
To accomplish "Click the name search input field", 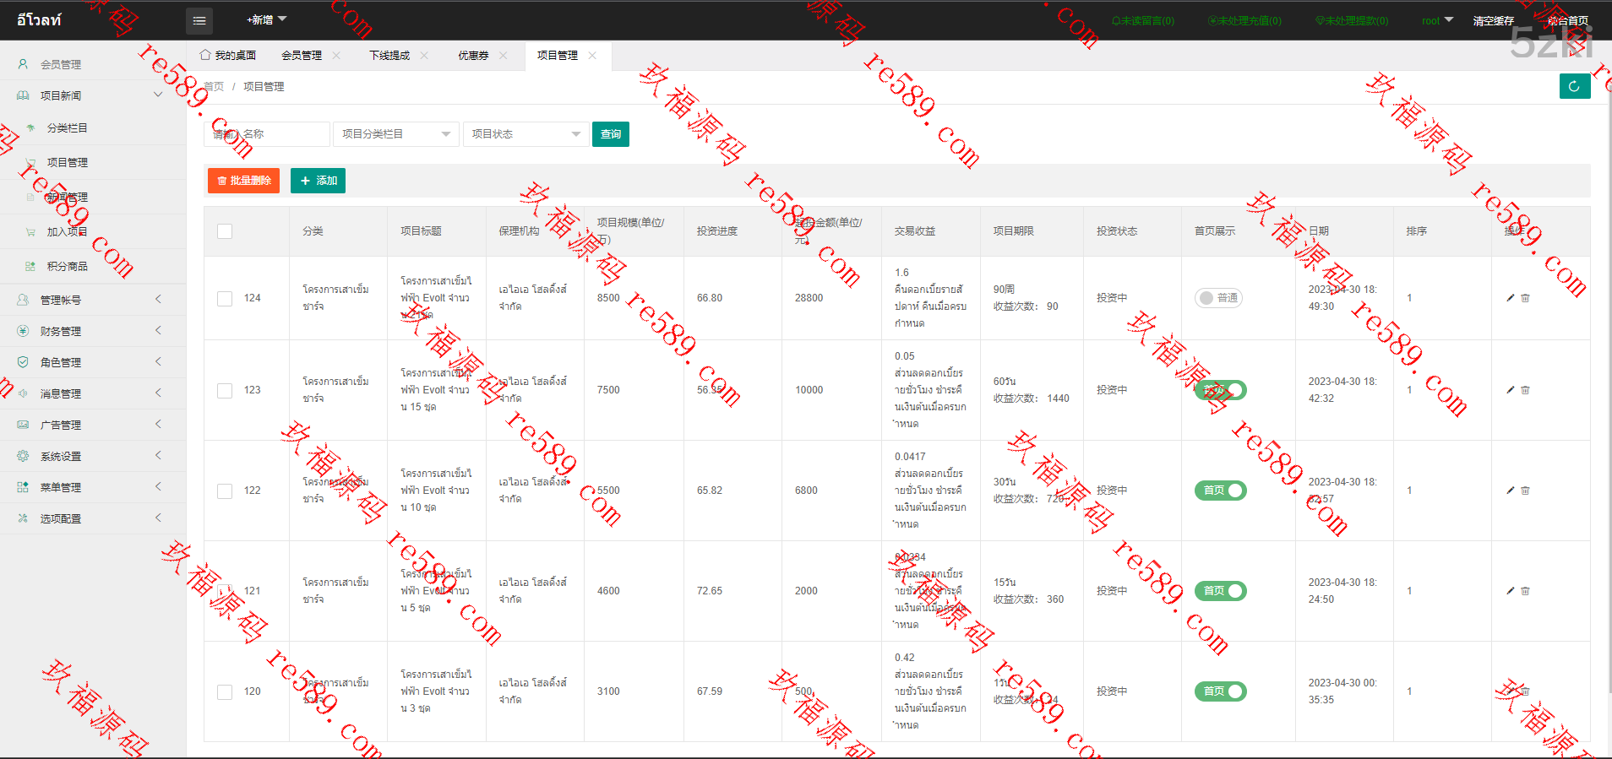I will tap(267, 134).
